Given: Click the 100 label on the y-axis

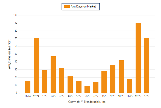Looking at the screenshot, I should click(x=15, y=15).
